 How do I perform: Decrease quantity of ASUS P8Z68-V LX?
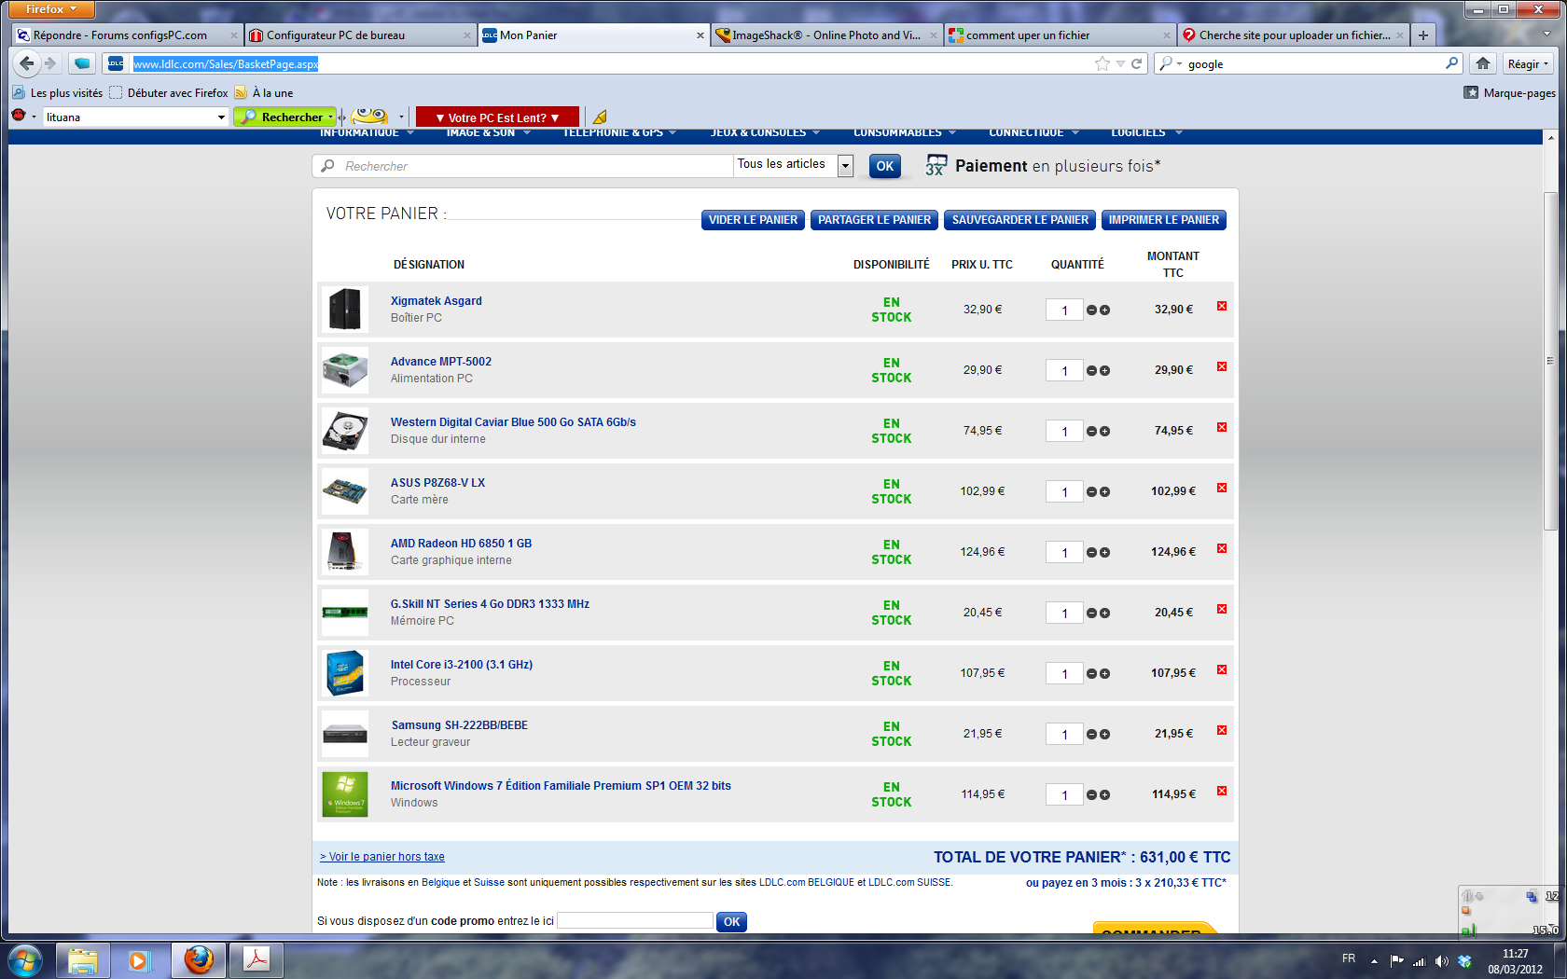tap(1091, 492)
